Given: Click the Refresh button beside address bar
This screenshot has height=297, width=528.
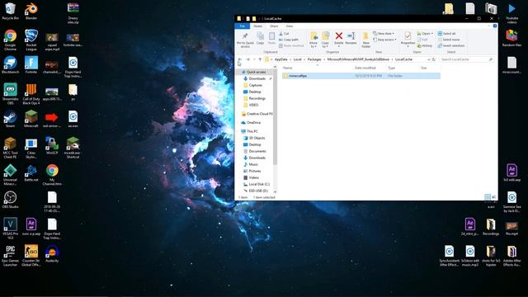Looking at the screenshot, I should [434, 59].
